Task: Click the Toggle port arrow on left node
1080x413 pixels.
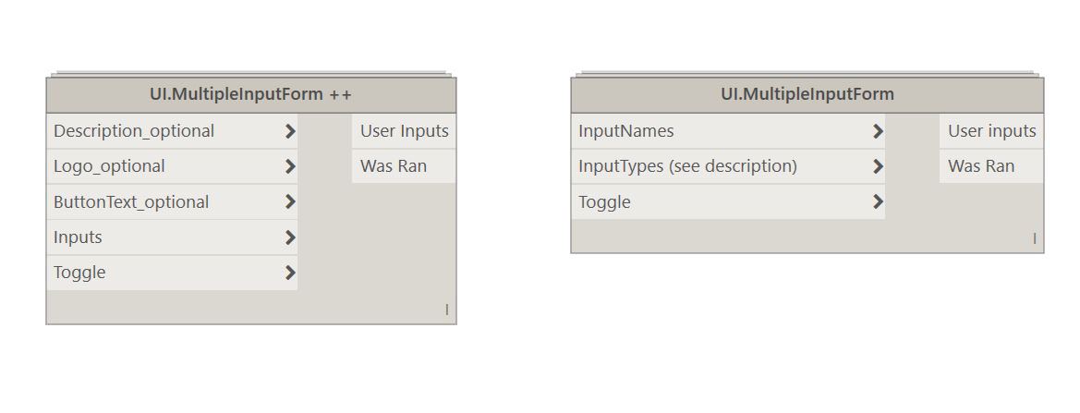Action: (290, 273)
